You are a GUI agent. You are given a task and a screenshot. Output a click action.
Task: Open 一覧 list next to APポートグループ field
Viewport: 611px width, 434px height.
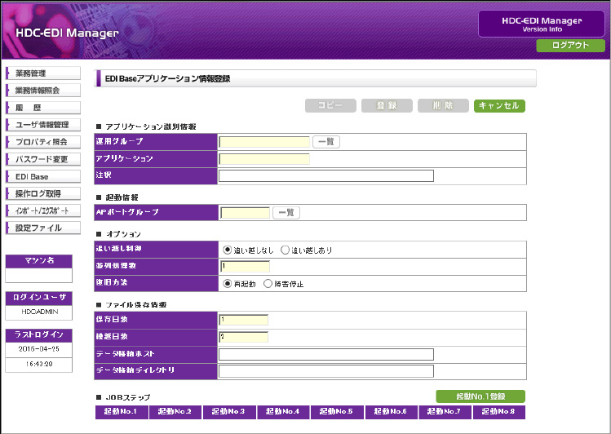click(286, 213)
